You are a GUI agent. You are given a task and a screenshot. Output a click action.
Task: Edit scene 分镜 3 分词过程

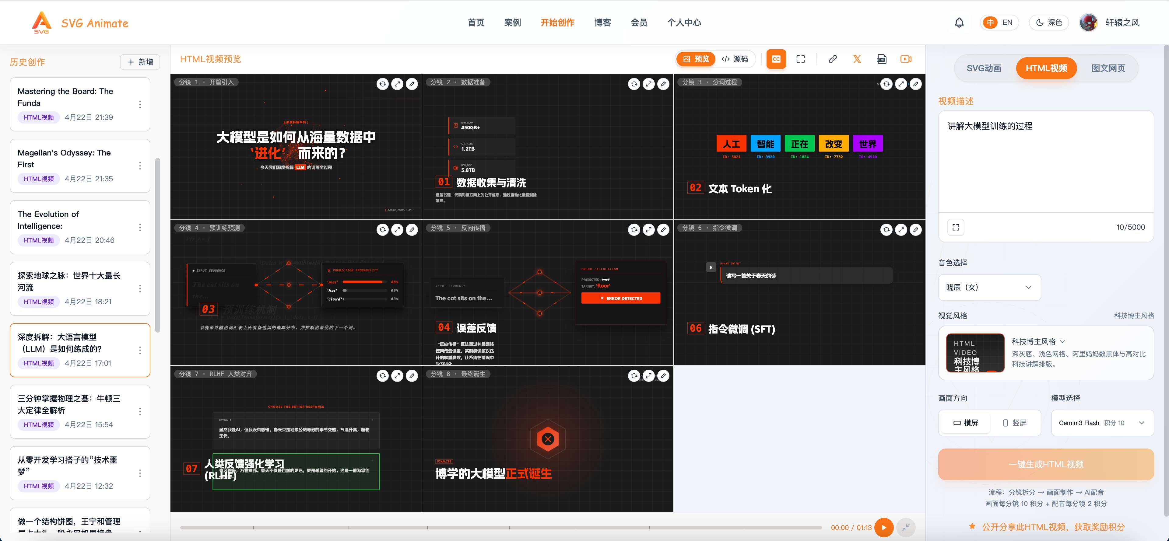pos(915,84)
